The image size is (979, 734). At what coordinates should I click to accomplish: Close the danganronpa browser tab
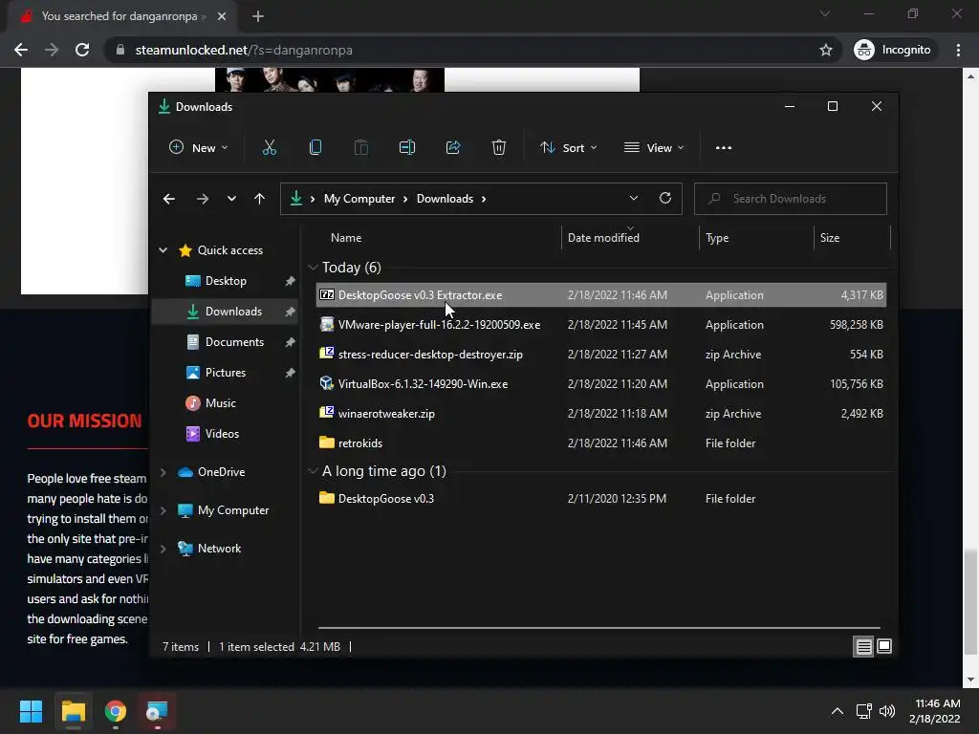click(x=222, y=16)
